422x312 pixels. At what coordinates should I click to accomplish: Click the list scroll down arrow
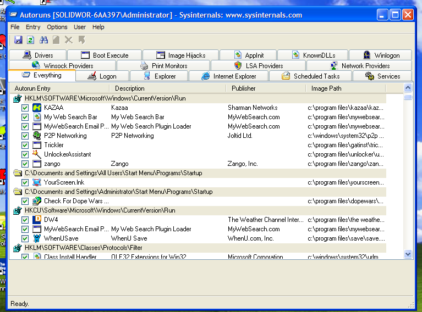(408, 254)
